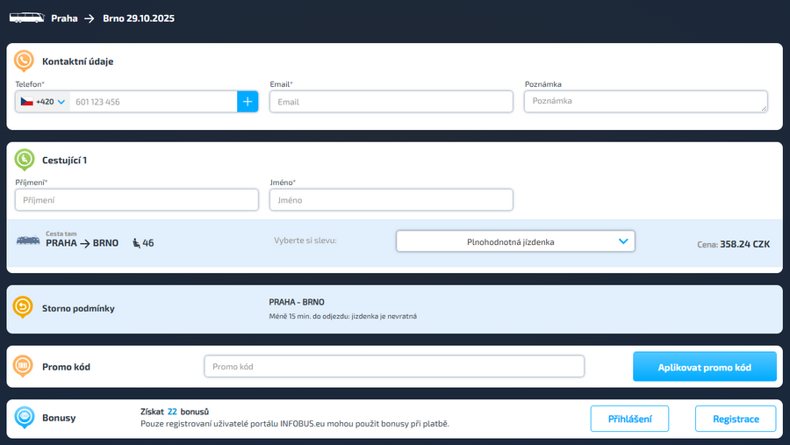
Task: Click the blue Bonusy icon
Action: click(24, 418)
